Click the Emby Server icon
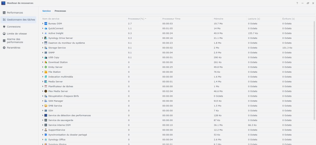316x145 pixels. click(x=46, y=67)
